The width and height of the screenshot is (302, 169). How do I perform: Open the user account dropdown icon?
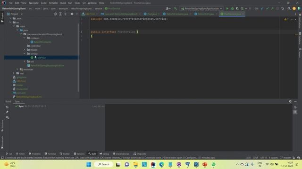(168, 8)
